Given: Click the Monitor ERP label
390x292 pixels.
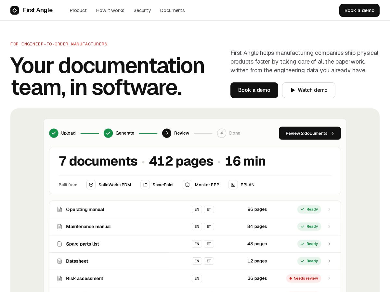Looking at the screenshot, I should point(207,185).
